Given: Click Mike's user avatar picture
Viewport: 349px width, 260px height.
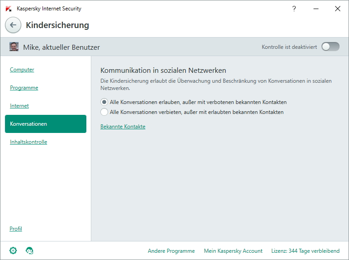Looking at the screenshot, I should coord(14,47).
